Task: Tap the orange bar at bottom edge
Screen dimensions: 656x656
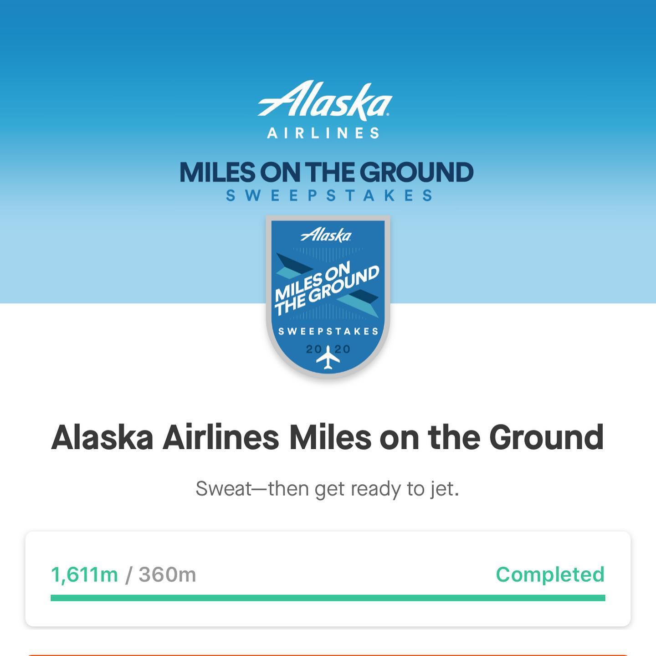Action: coord(328,654)
